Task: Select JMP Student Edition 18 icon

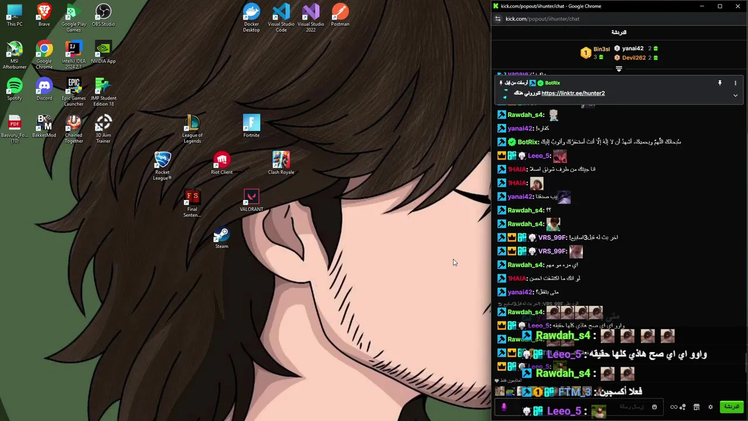Action: (103, 92)
